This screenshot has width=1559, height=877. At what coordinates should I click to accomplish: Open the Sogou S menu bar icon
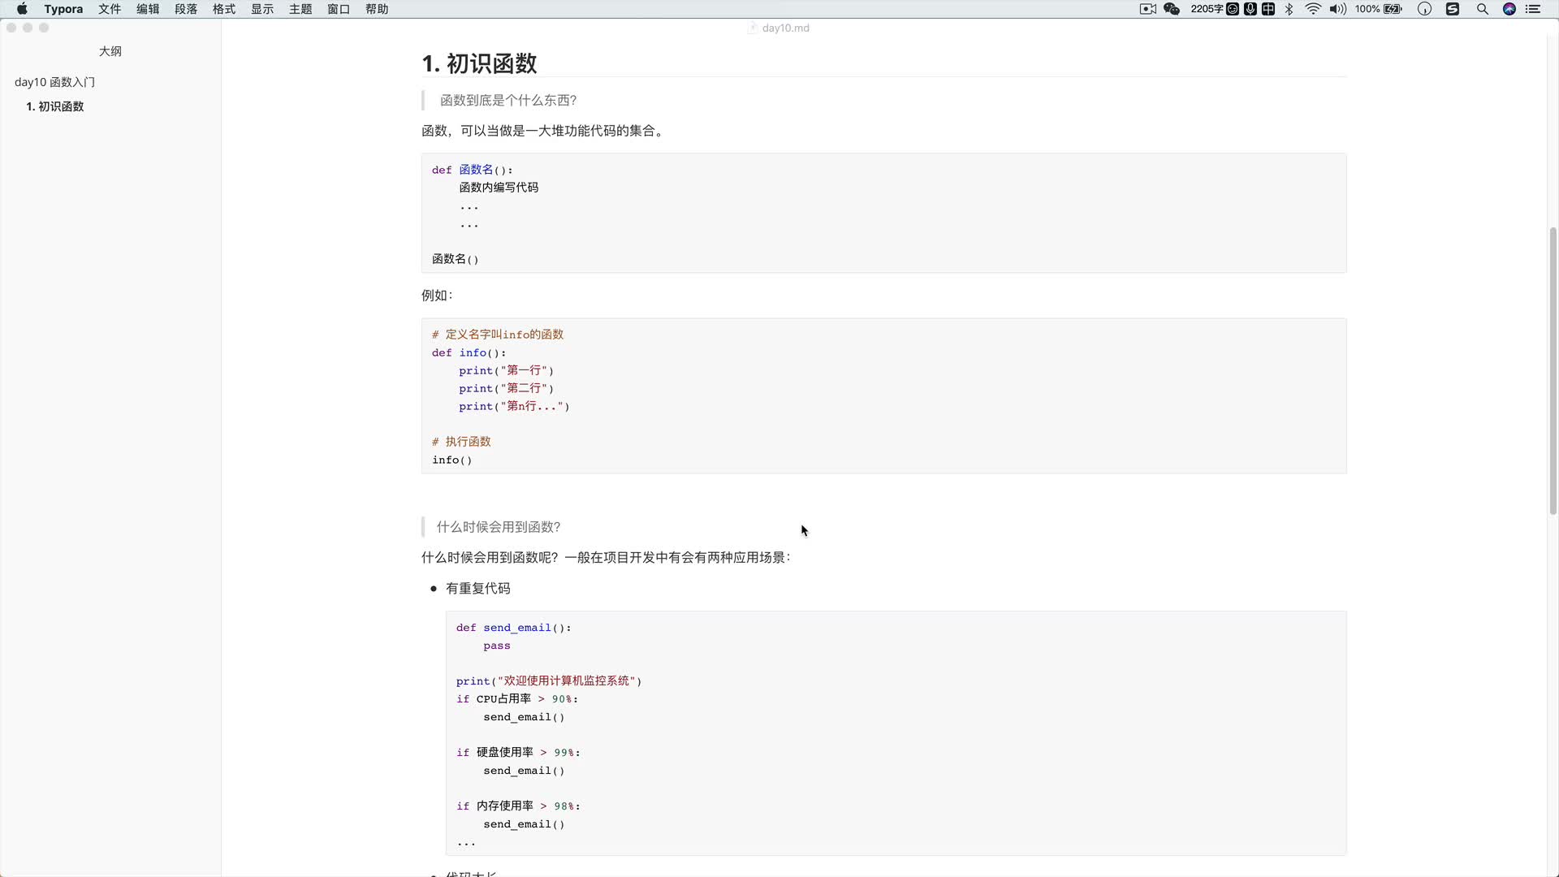tap(1453, 9)
